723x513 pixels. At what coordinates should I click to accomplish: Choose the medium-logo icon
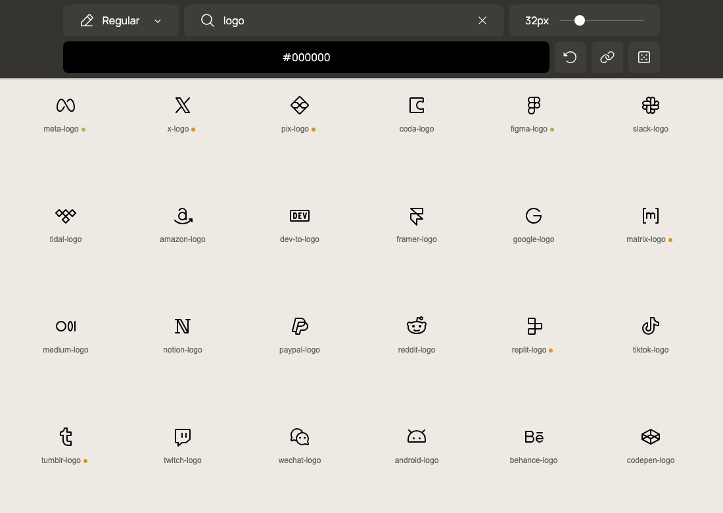[66, 326]
